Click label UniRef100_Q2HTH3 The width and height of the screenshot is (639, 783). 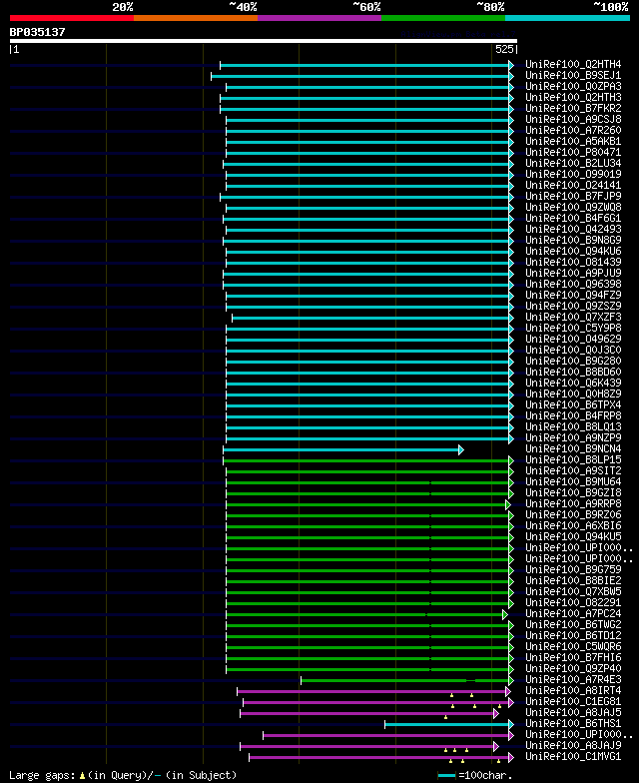click(x=573, y=98)
